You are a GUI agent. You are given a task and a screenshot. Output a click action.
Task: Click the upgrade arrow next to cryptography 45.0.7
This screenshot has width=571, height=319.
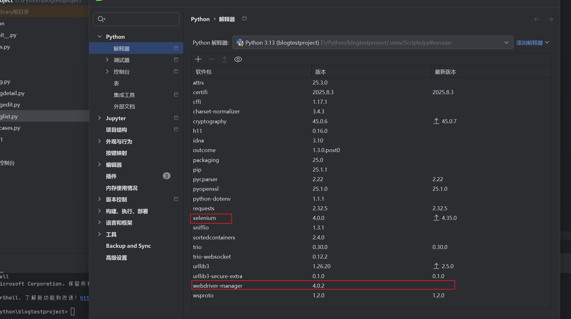(x=436, y=121)
